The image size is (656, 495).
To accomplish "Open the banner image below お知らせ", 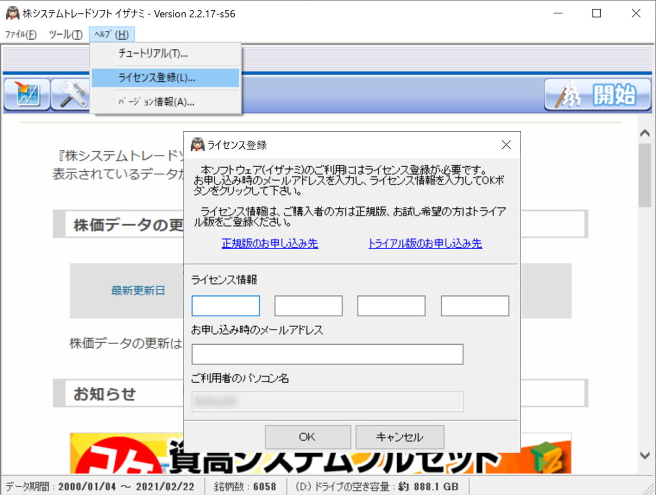I will [x=321, y=453].
